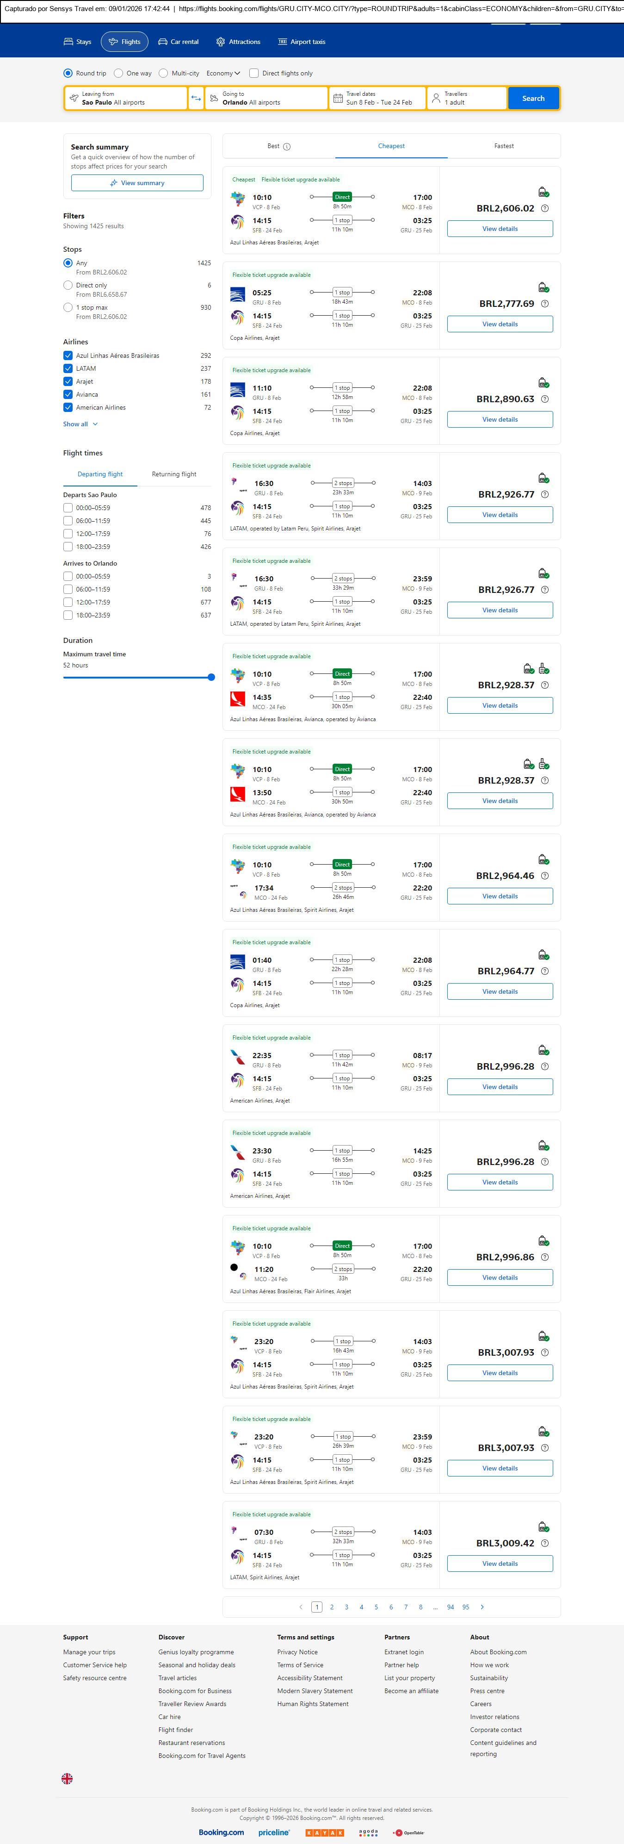Image resolution: width=624 pixels, height=1844 pixels.
Task: Click the Airport taxis icon in the header
Action: [x=283, y=42]
